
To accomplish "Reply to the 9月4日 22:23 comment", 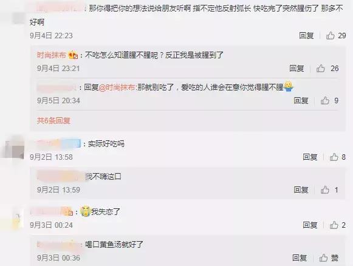I will (x=306, y=36).
